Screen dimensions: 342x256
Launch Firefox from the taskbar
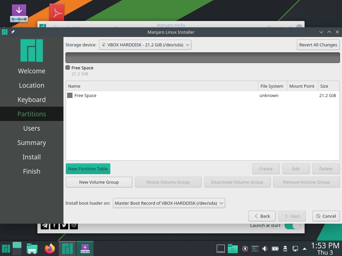coord(50,249)
